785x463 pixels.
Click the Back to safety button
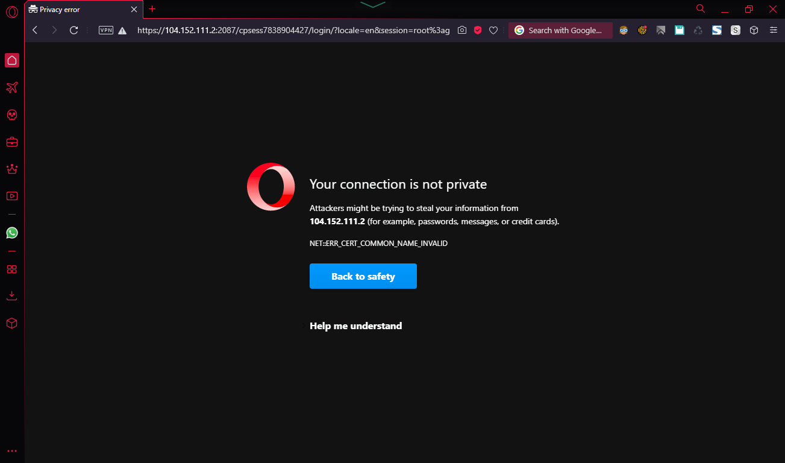click(x=363, y=276)
